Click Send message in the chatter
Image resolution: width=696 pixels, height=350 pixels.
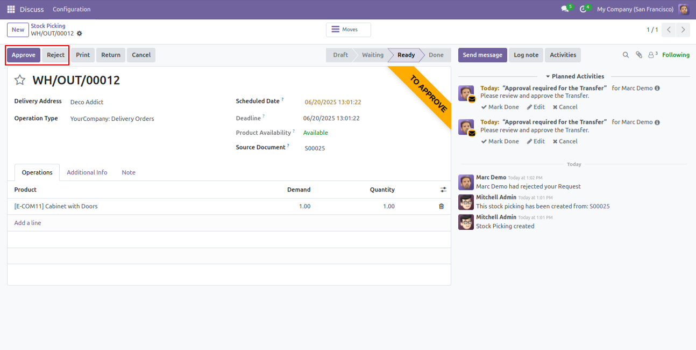[x=482, y=55]
